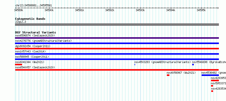Click the DGV Structural Variants track title
This screenshot has width=226, height=101.
coord(36,32)
